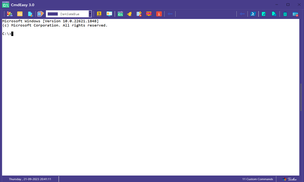Click the window with red X icon

click(295, 14)
